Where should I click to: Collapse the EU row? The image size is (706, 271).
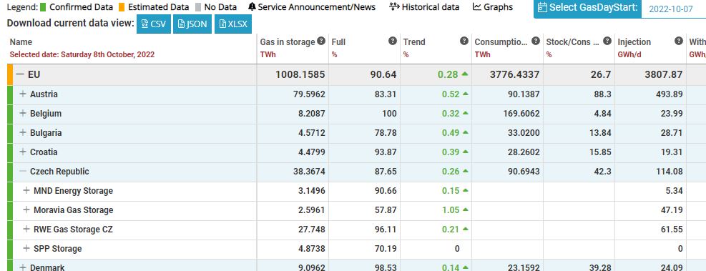point(20,75)
